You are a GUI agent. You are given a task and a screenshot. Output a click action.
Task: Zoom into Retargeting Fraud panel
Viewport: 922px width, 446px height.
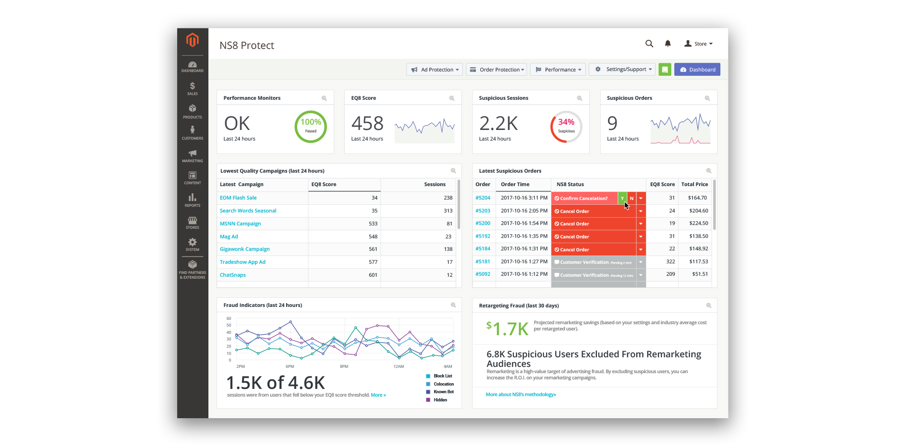pyautogui.click(x=709, y=305)
